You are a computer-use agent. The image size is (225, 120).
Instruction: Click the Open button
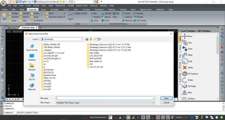tap(166, 98)
